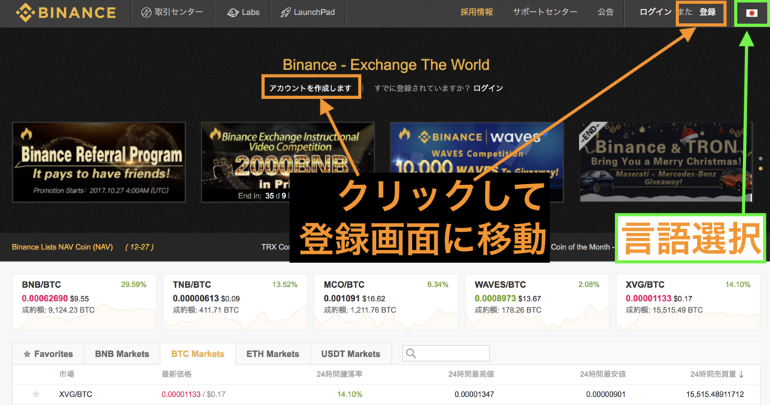Click the Labs planet icon
This screenshot has width=770, height=405.
tap(232, 13)
